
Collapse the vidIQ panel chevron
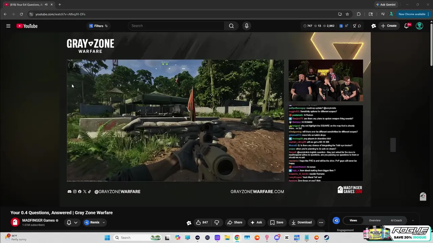click(x=413, y=220)
